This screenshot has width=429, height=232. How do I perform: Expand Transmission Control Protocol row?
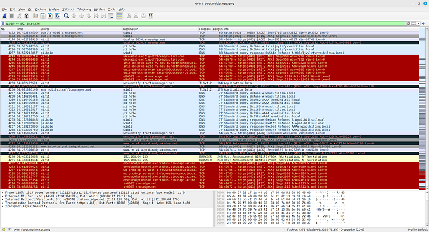3,203
